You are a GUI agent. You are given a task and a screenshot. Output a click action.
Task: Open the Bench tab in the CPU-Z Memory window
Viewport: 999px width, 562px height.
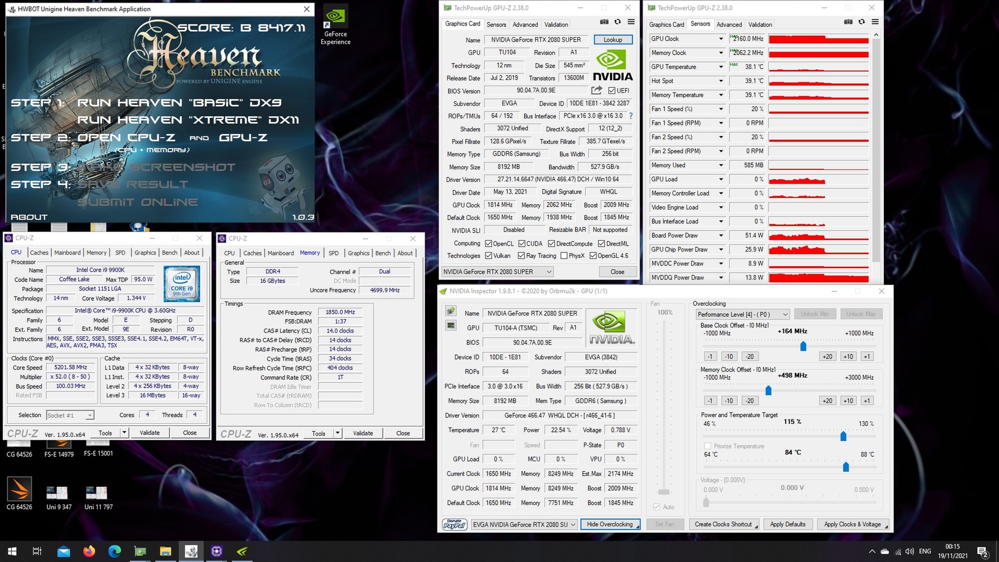[383, 253]
